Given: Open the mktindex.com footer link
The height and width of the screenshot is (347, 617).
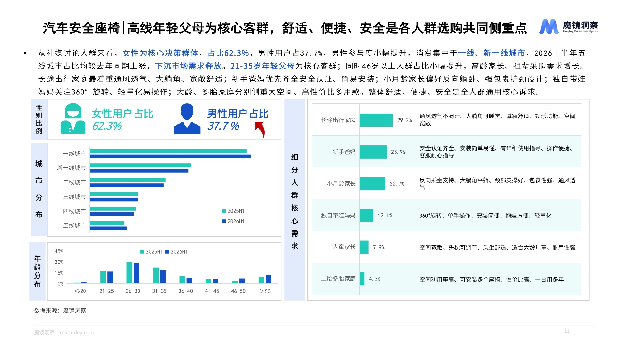Looking at the screenshot, I should tap(77, 333).
